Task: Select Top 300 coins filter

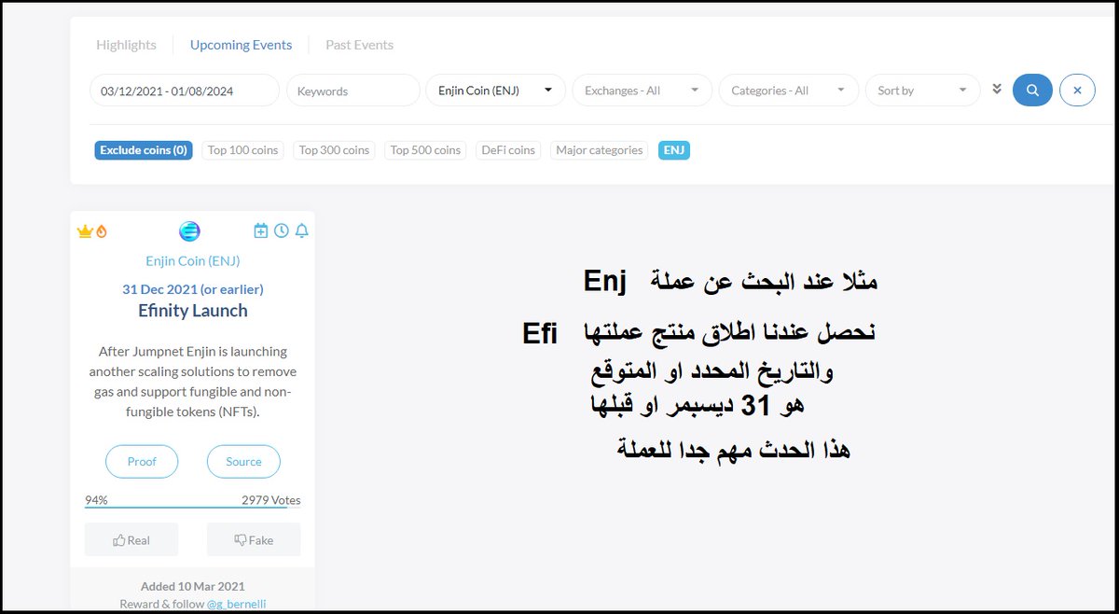Action: click(x=334, y=150)
